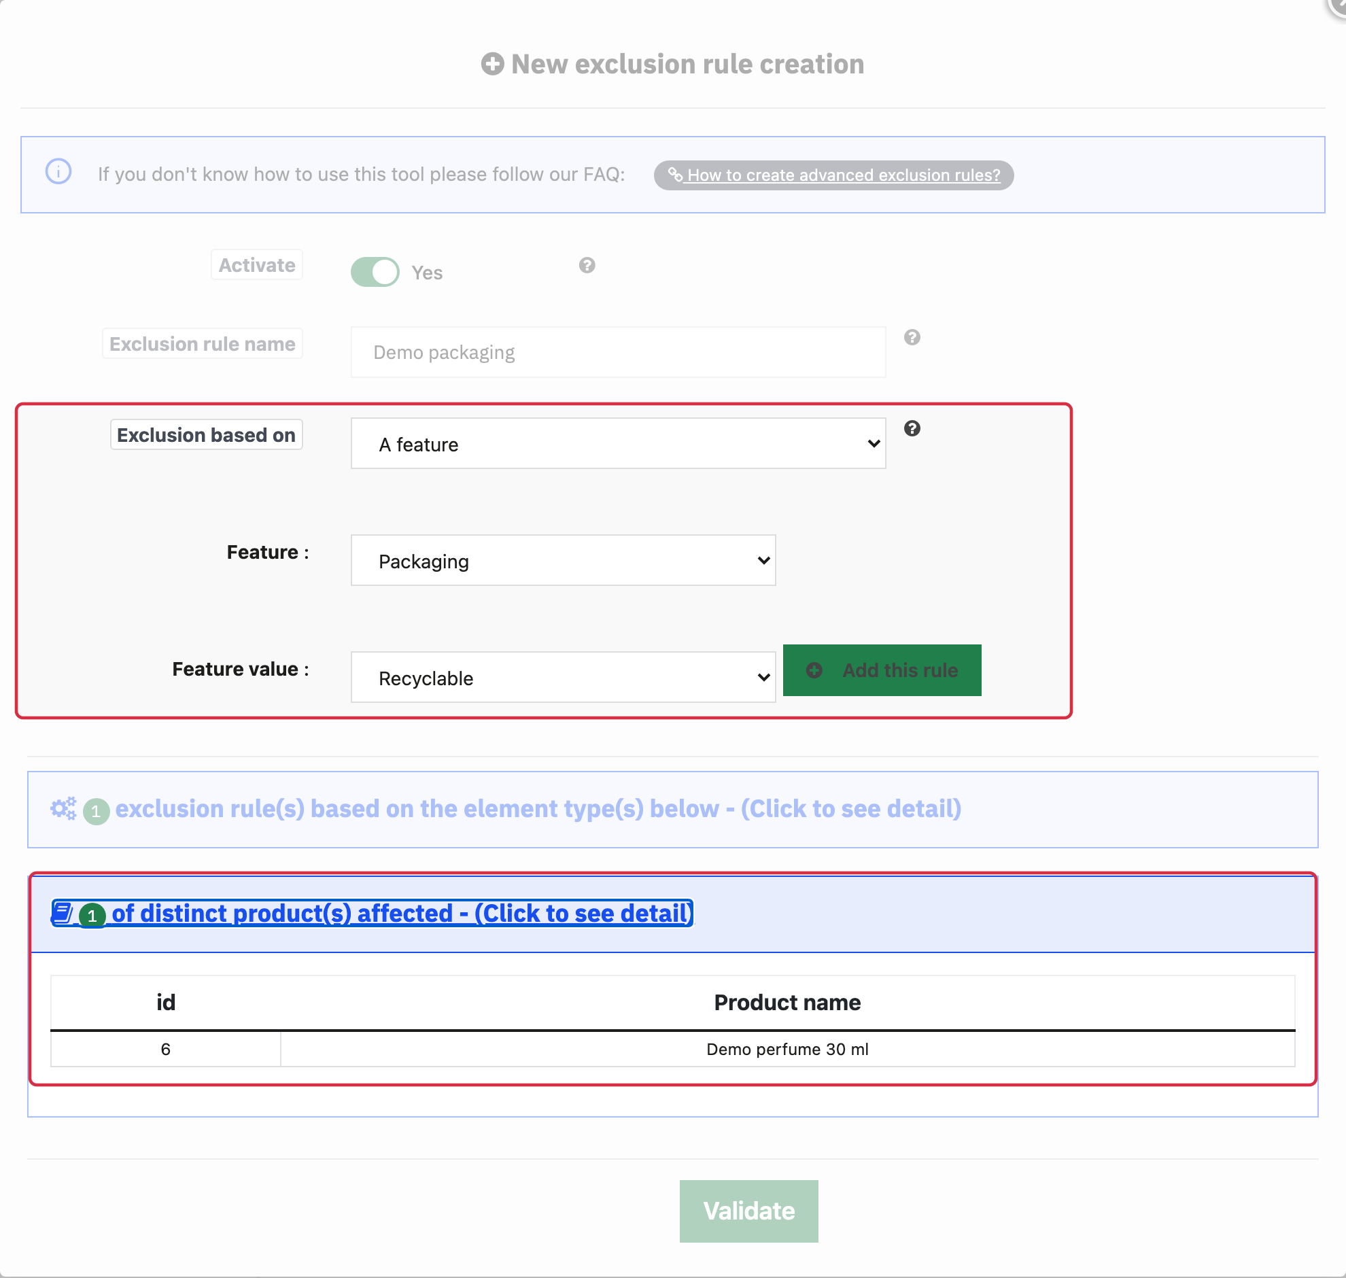Open How to create advanced exclusion rules link
Viewport: 1346px width, 1278px height.
tap(833, 175)
